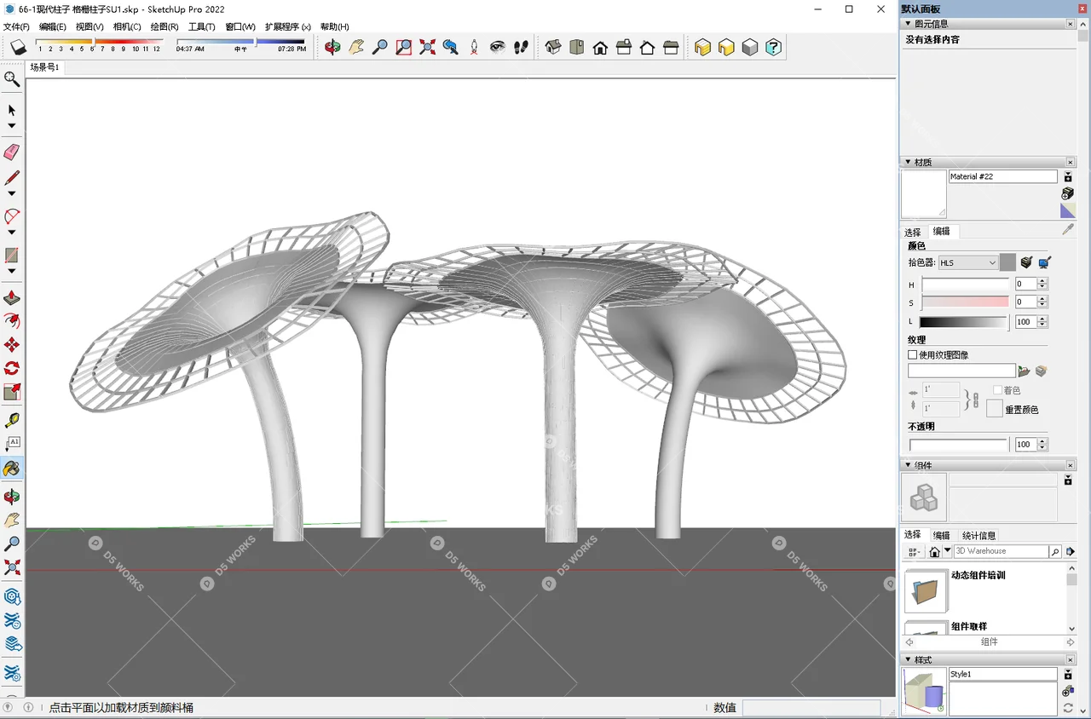The image size is (1091, 719).
Task: Click the Material #22 name field
Action: [x=1002, y=176]
